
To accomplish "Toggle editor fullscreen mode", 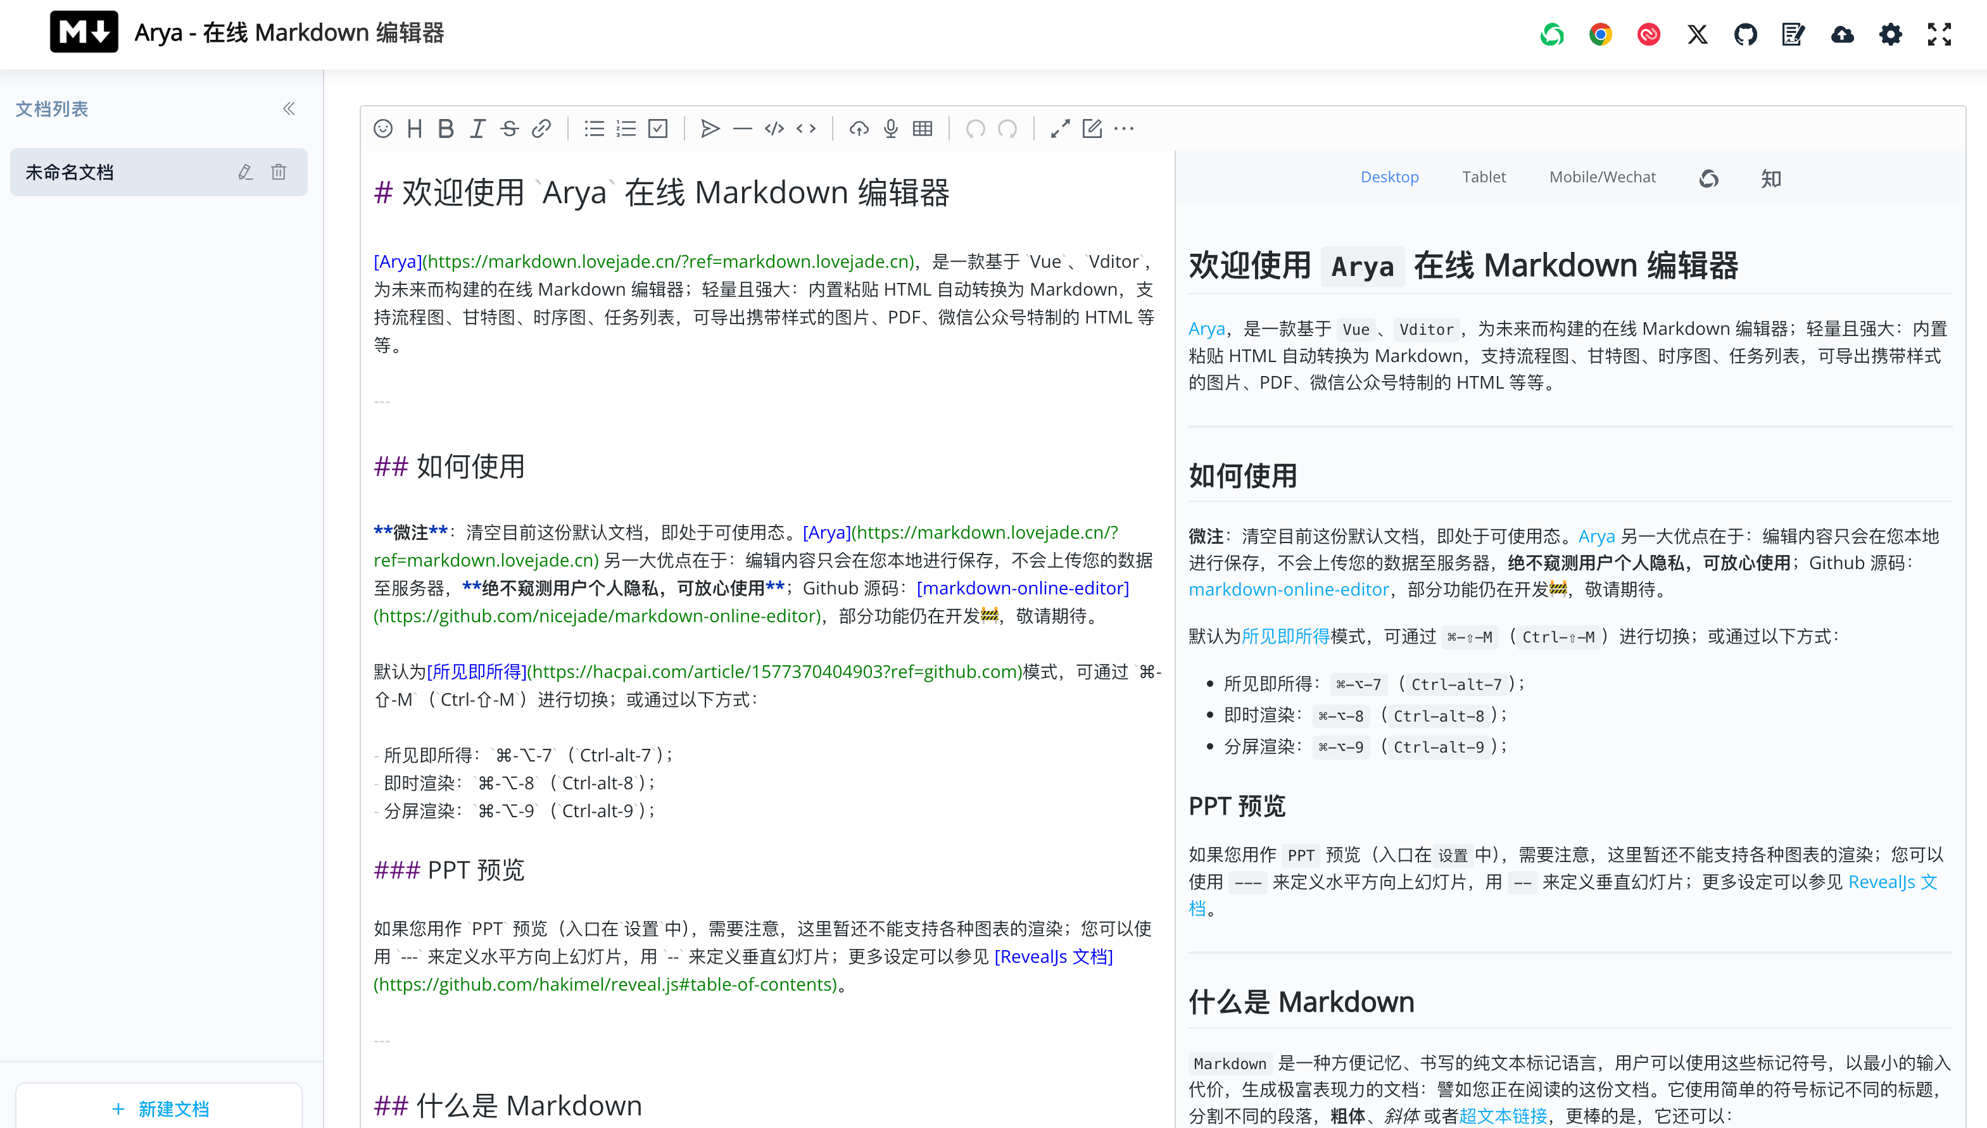I will pyautogui.click(x=1060, y=128).
